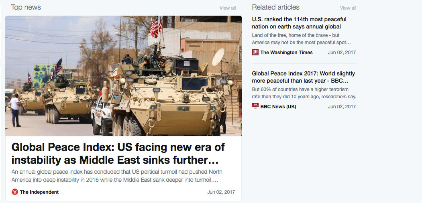Click the Jun 02, 2017 date under Independent article
The height and width of the screenshot is (203, 422).
tap(221, 192)
